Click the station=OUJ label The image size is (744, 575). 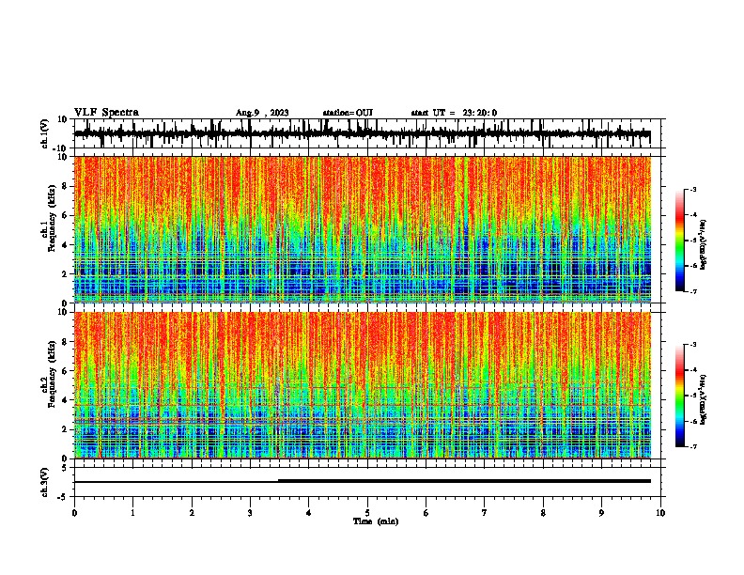pos(348,113)
